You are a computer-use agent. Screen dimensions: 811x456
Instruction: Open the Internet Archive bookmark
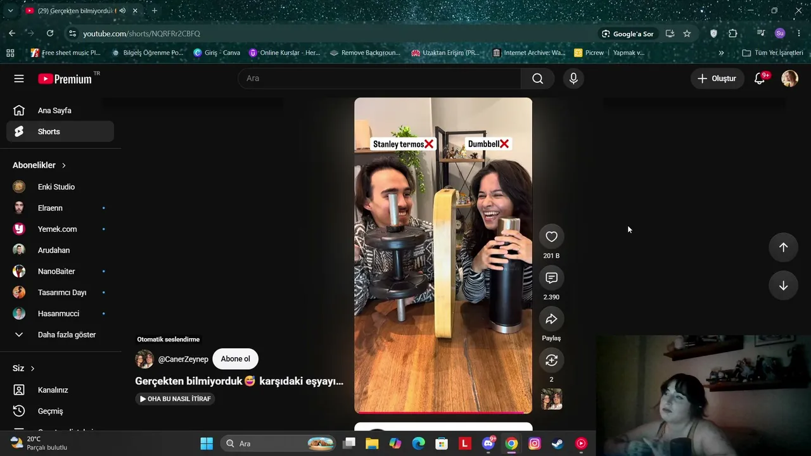529,53
